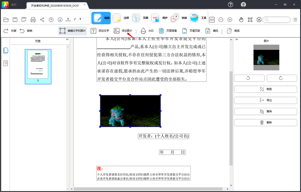
Task: Click 裁剪 (Crop) tool in edit toolbar
Action: tap(233, 31)
